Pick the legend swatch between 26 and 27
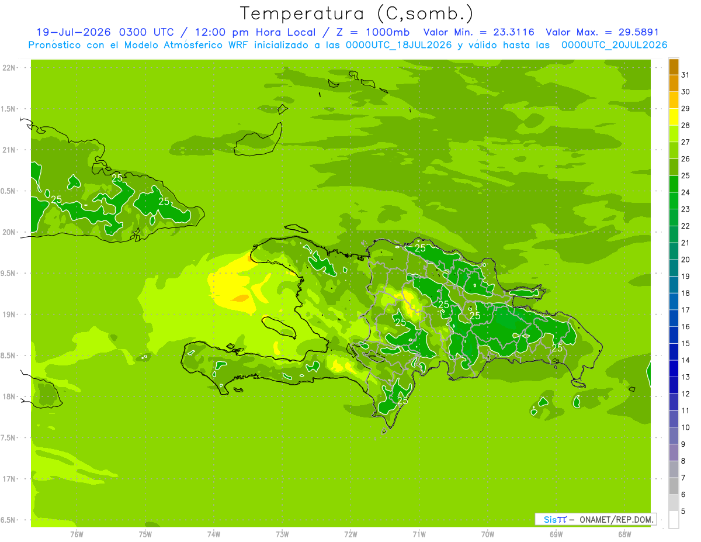701x542 pixels. (674, 151)
